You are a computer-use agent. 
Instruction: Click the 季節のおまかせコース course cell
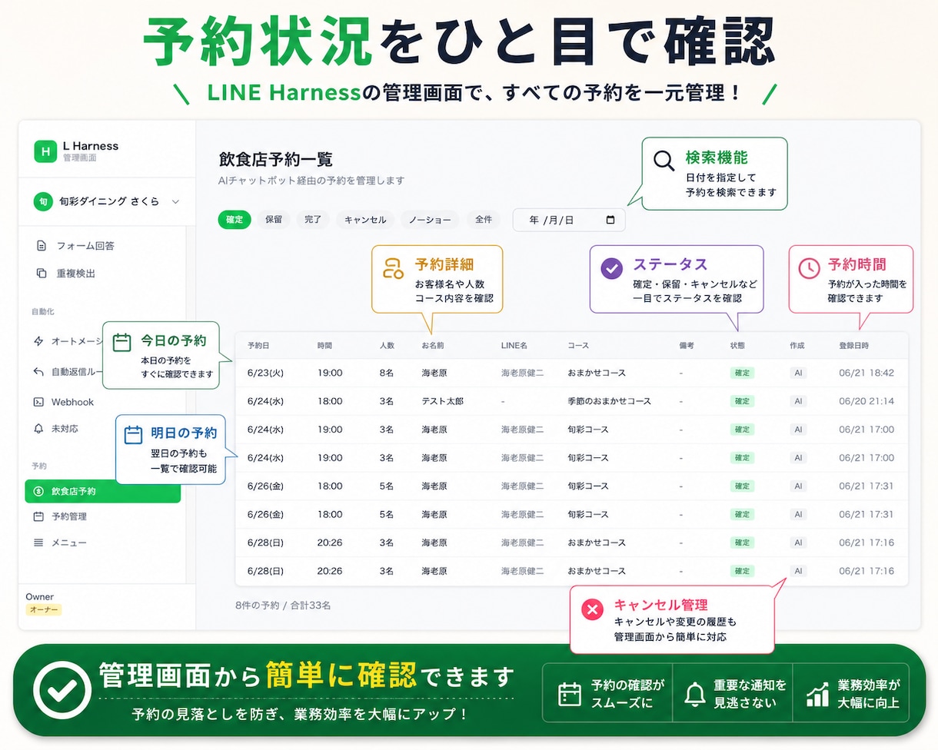tap(610, 401)
